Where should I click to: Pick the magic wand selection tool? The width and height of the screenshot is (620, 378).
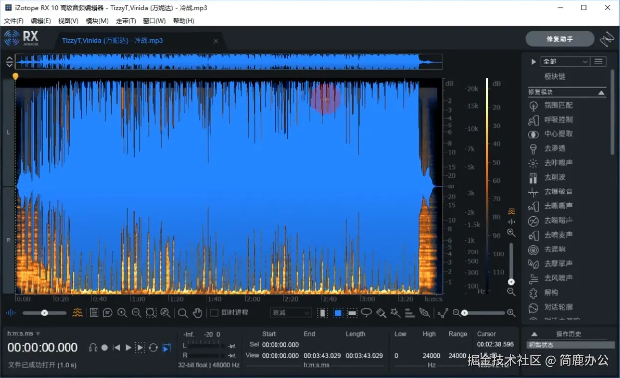point(395,313)
